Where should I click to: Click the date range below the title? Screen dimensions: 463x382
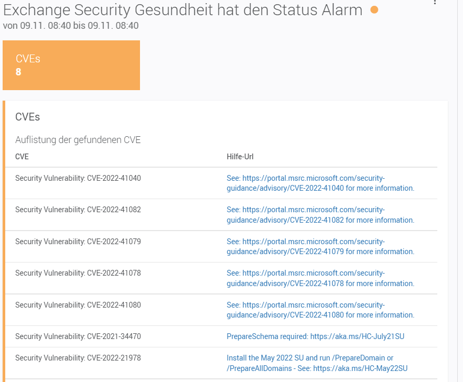(71, 25)
